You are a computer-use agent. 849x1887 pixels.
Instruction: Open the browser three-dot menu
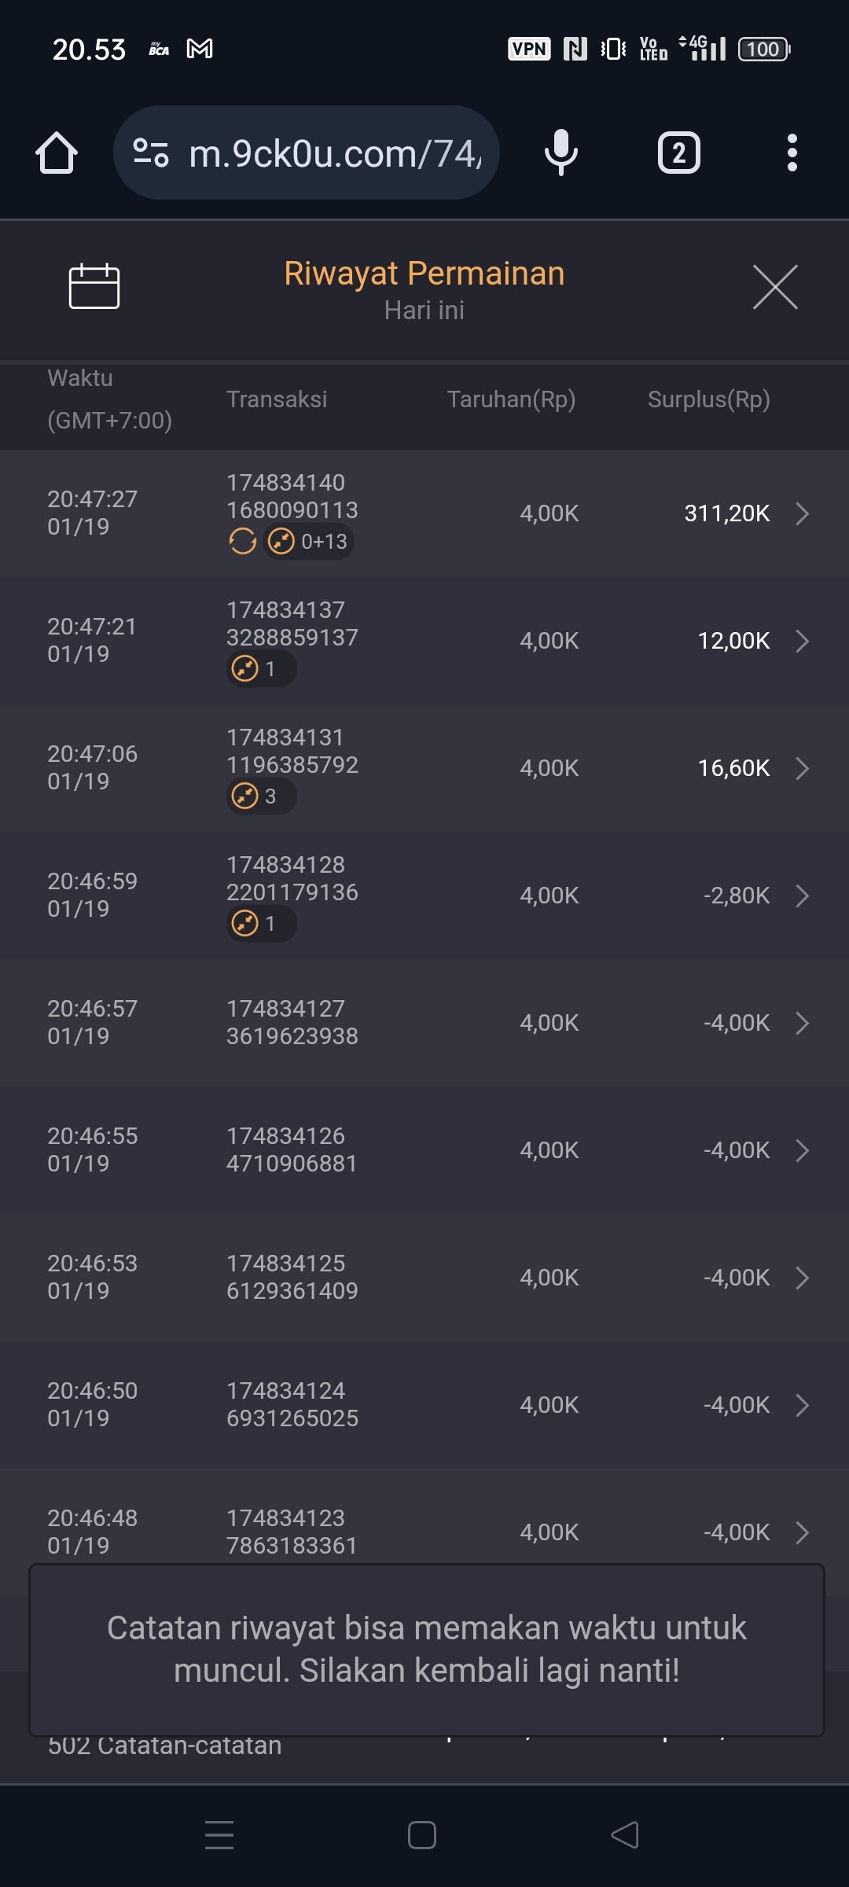792,153
